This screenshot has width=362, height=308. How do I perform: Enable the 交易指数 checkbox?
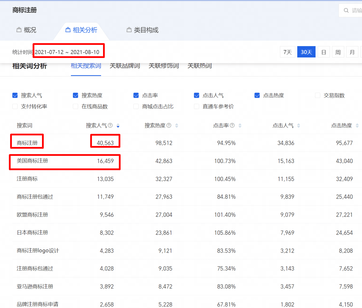point(318,96)
